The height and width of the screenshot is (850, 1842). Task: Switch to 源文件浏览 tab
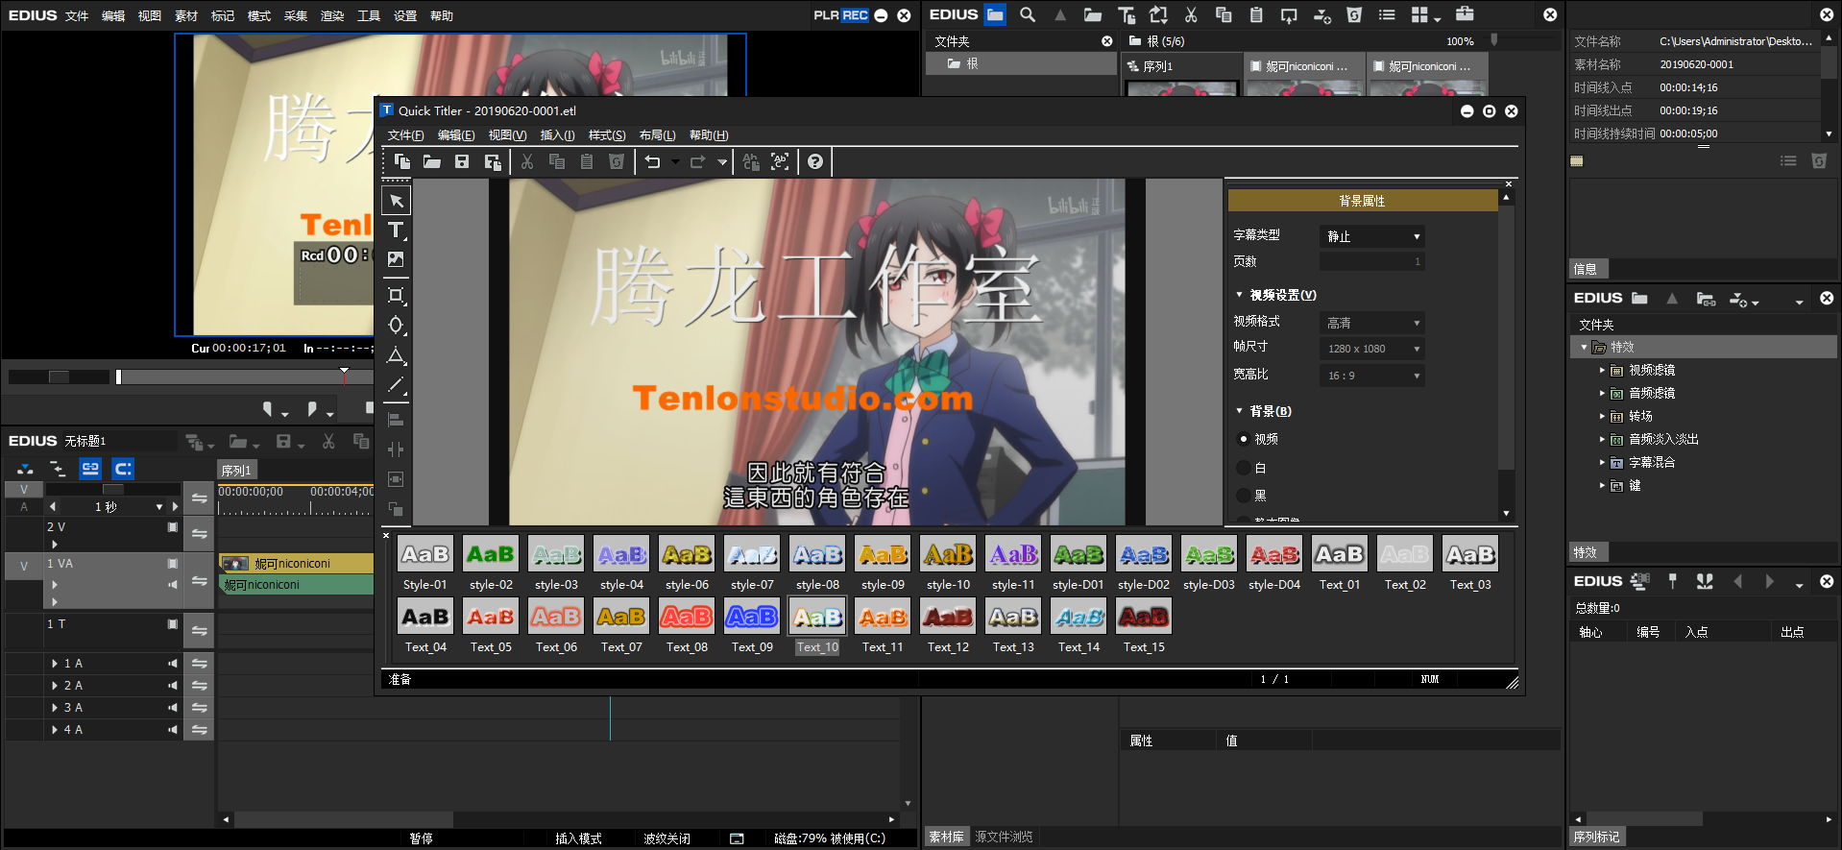point(1005,837)
